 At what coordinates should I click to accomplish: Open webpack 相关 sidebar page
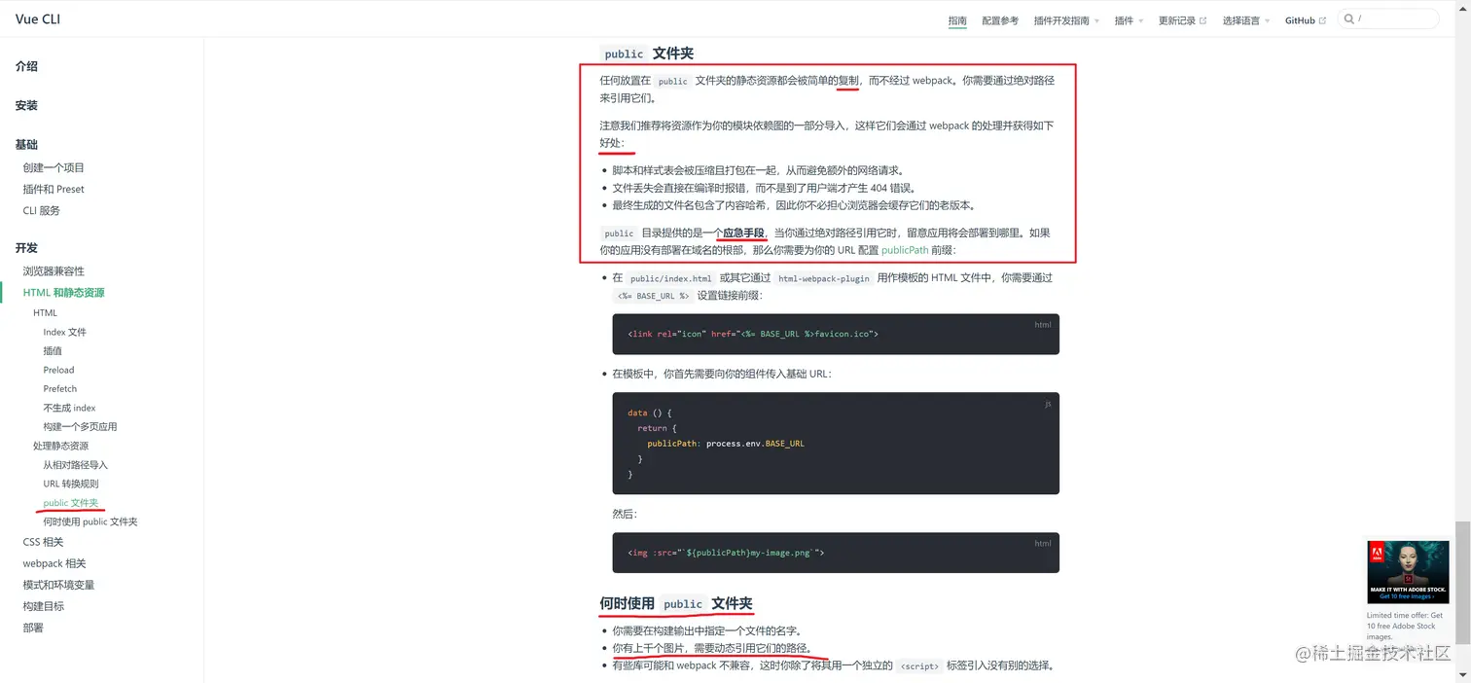click(54, 563)
